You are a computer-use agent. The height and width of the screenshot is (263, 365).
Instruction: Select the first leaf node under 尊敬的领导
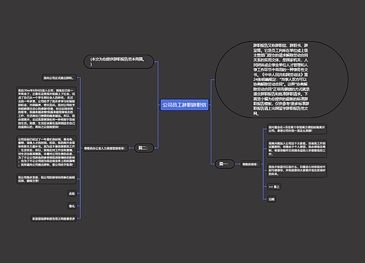[297, 129]
